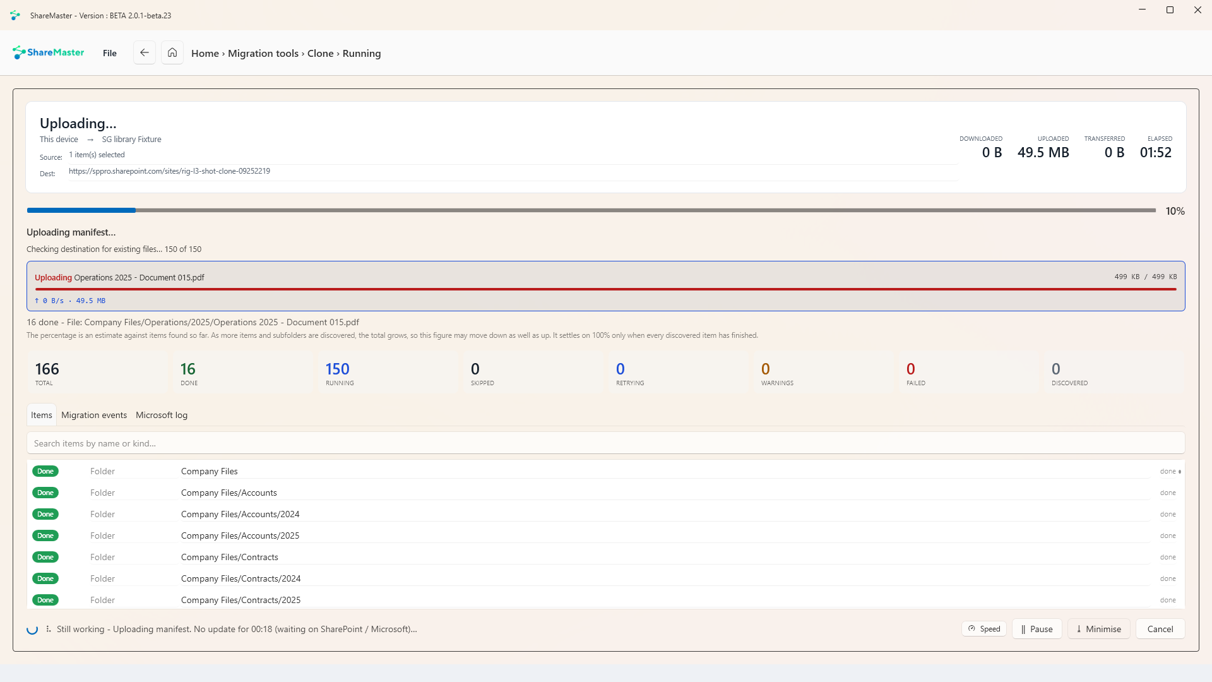Click the '0 B/s · 49.5 MB' speed text

(70, 301)
